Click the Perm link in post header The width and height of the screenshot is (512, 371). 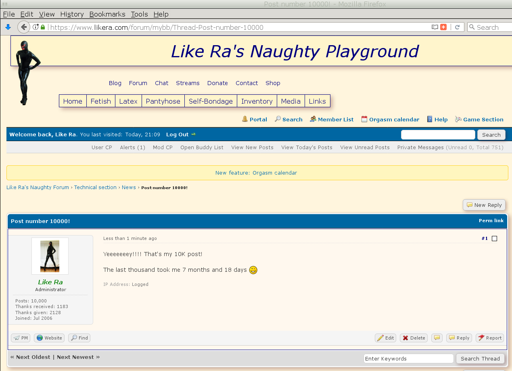pos(491,221)
